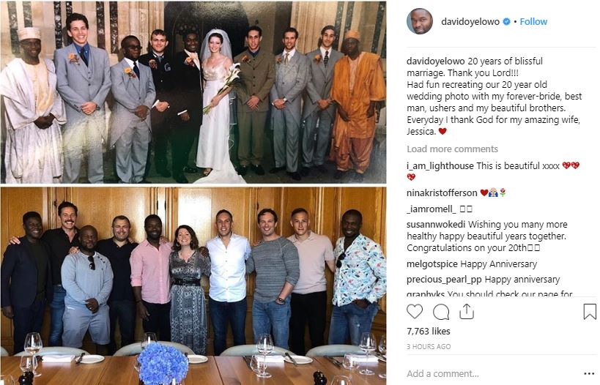
Task: Like the post with the heart icon
Action: pos(415,312)
